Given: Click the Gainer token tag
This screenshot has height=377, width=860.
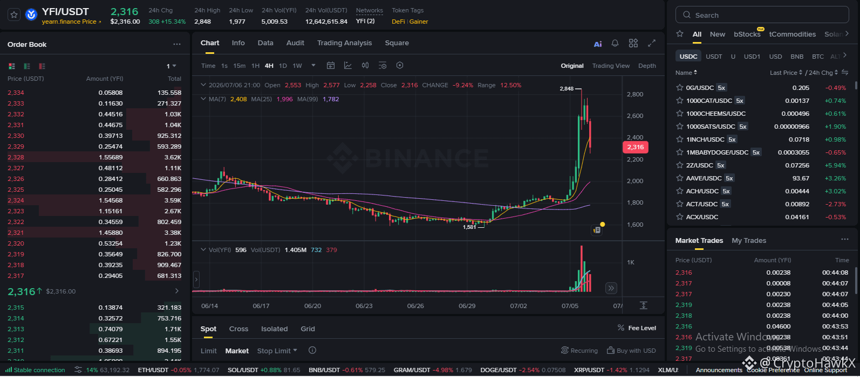Looking at the screenshot, I should pyautogui.click(x=419, y=22).
